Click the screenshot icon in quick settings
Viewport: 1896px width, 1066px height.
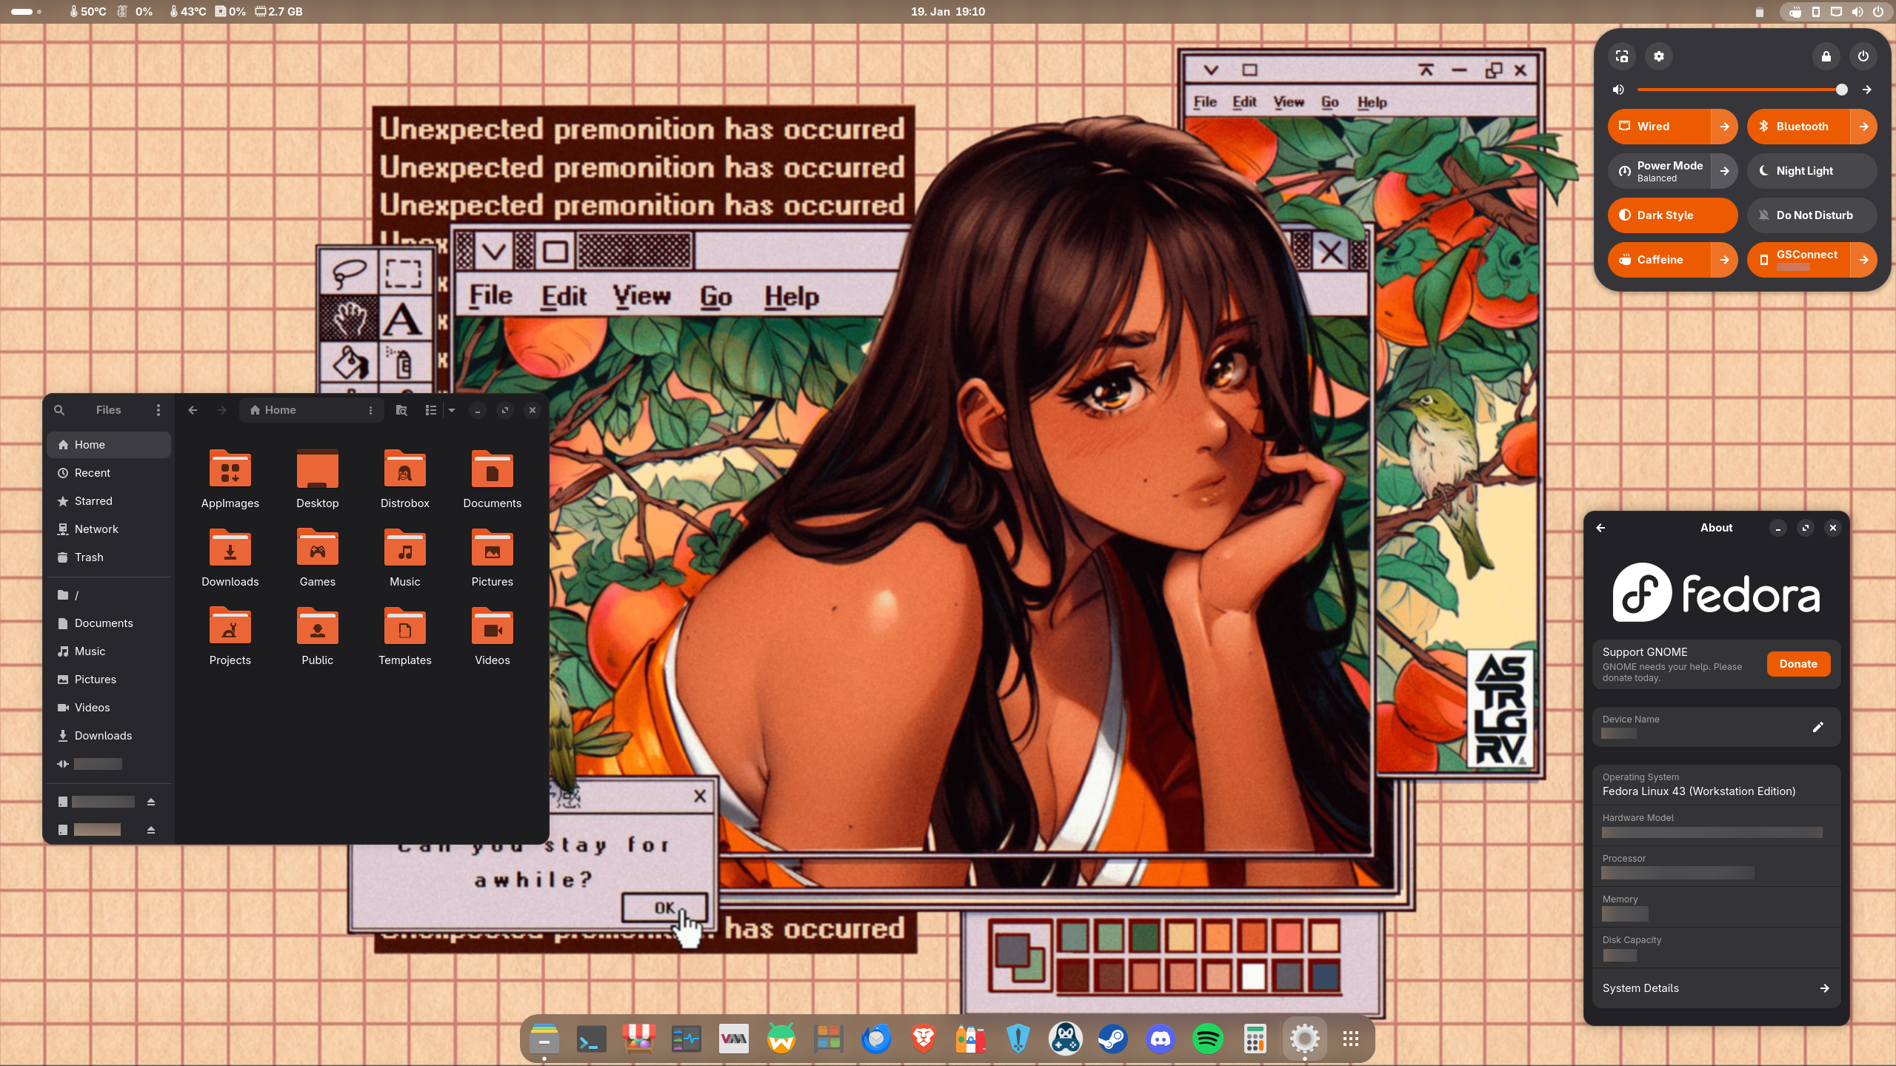1622,56
